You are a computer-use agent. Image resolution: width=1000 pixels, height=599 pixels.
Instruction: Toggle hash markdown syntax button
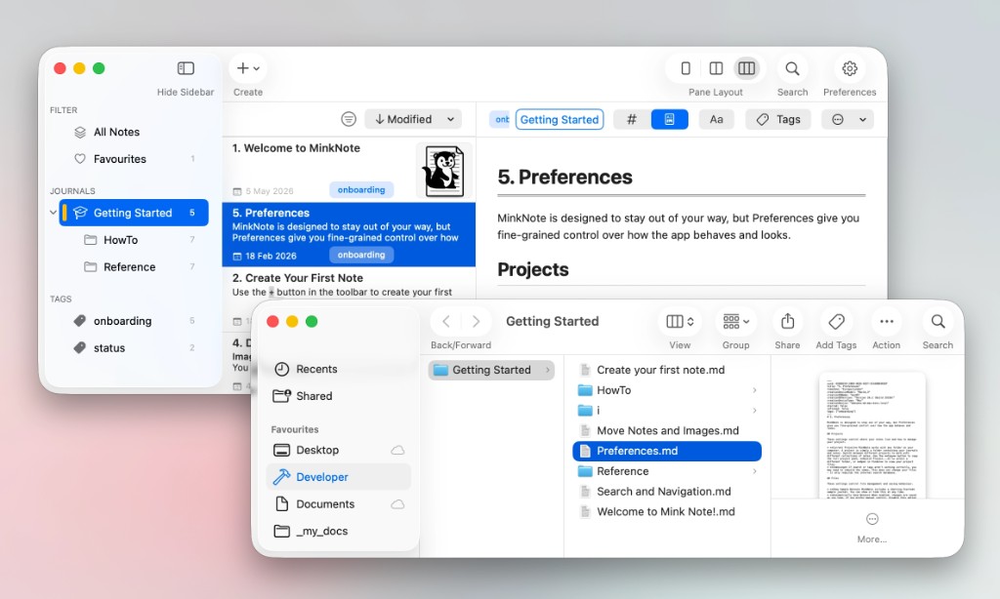point(632,119)
